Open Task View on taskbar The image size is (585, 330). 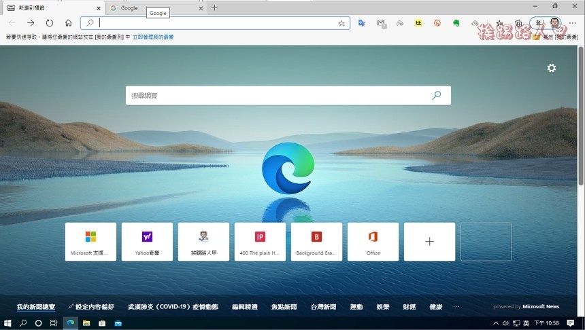click(54, 323)
